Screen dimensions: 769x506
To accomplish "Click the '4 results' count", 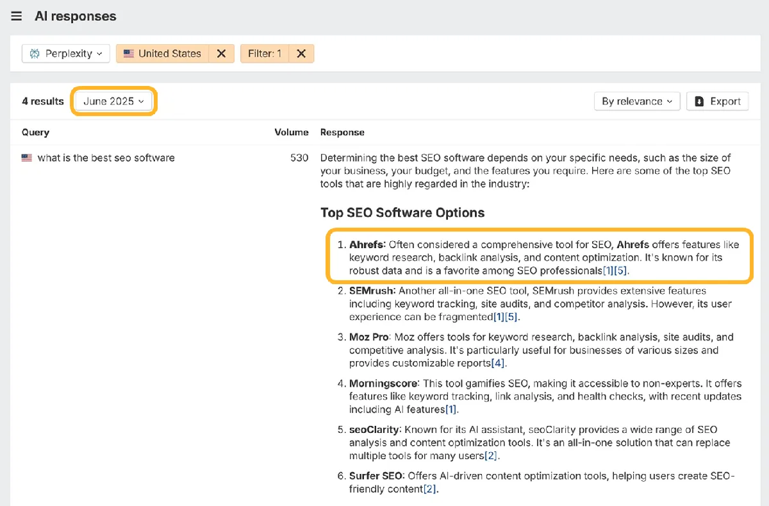I will click(x=43, y=101).
